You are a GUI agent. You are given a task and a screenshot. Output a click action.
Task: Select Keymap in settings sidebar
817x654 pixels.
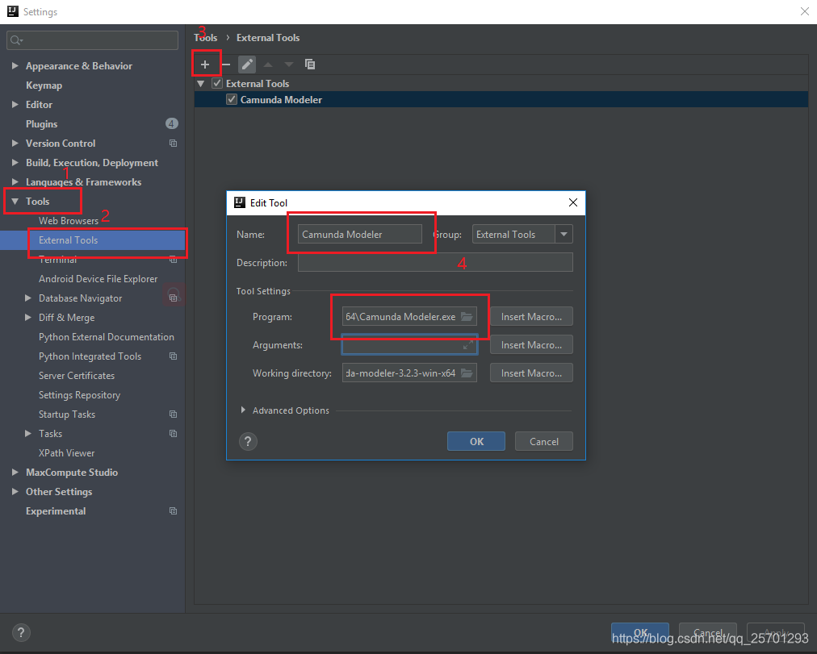(x=44, y=85)
